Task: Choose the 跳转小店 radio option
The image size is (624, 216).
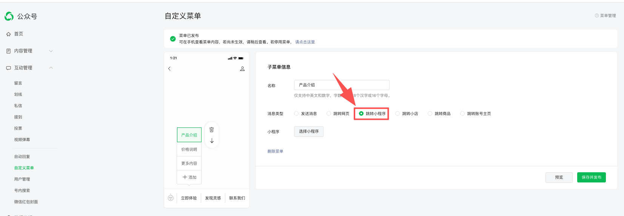Action: 398,113
